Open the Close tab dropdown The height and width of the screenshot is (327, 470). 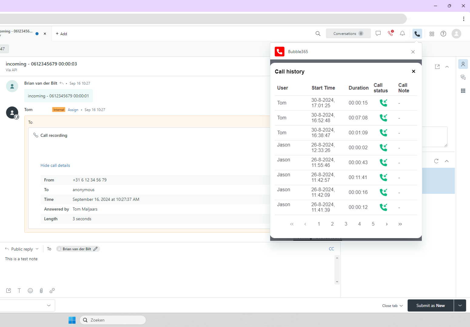pyautogui.click(x=392, y=306)
